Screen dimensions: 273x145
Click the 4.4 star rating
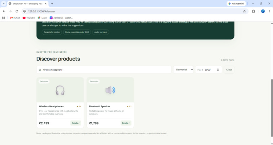point(79,106)
